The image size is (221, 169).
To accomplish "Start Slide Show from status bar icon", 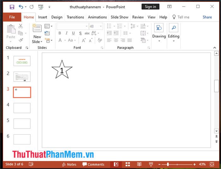I will pyautogui.click(x=151, y=164).
